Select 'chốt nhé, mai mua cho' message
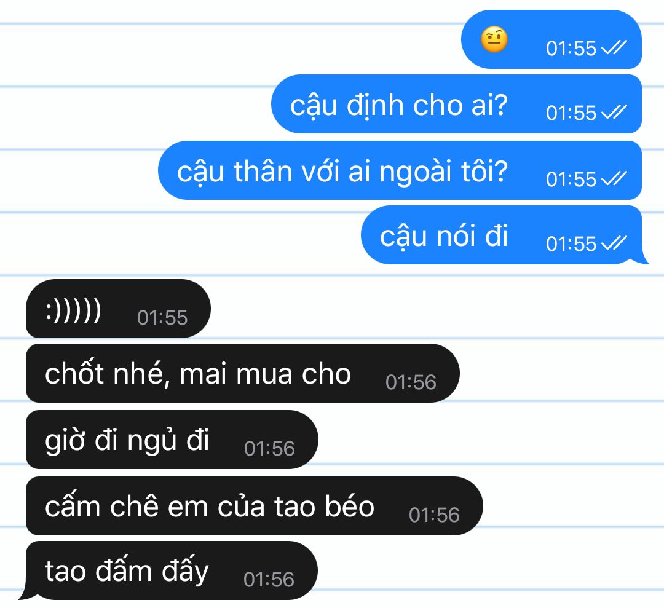Viewport: 664px width, 608px height. [x=243, y=373]
